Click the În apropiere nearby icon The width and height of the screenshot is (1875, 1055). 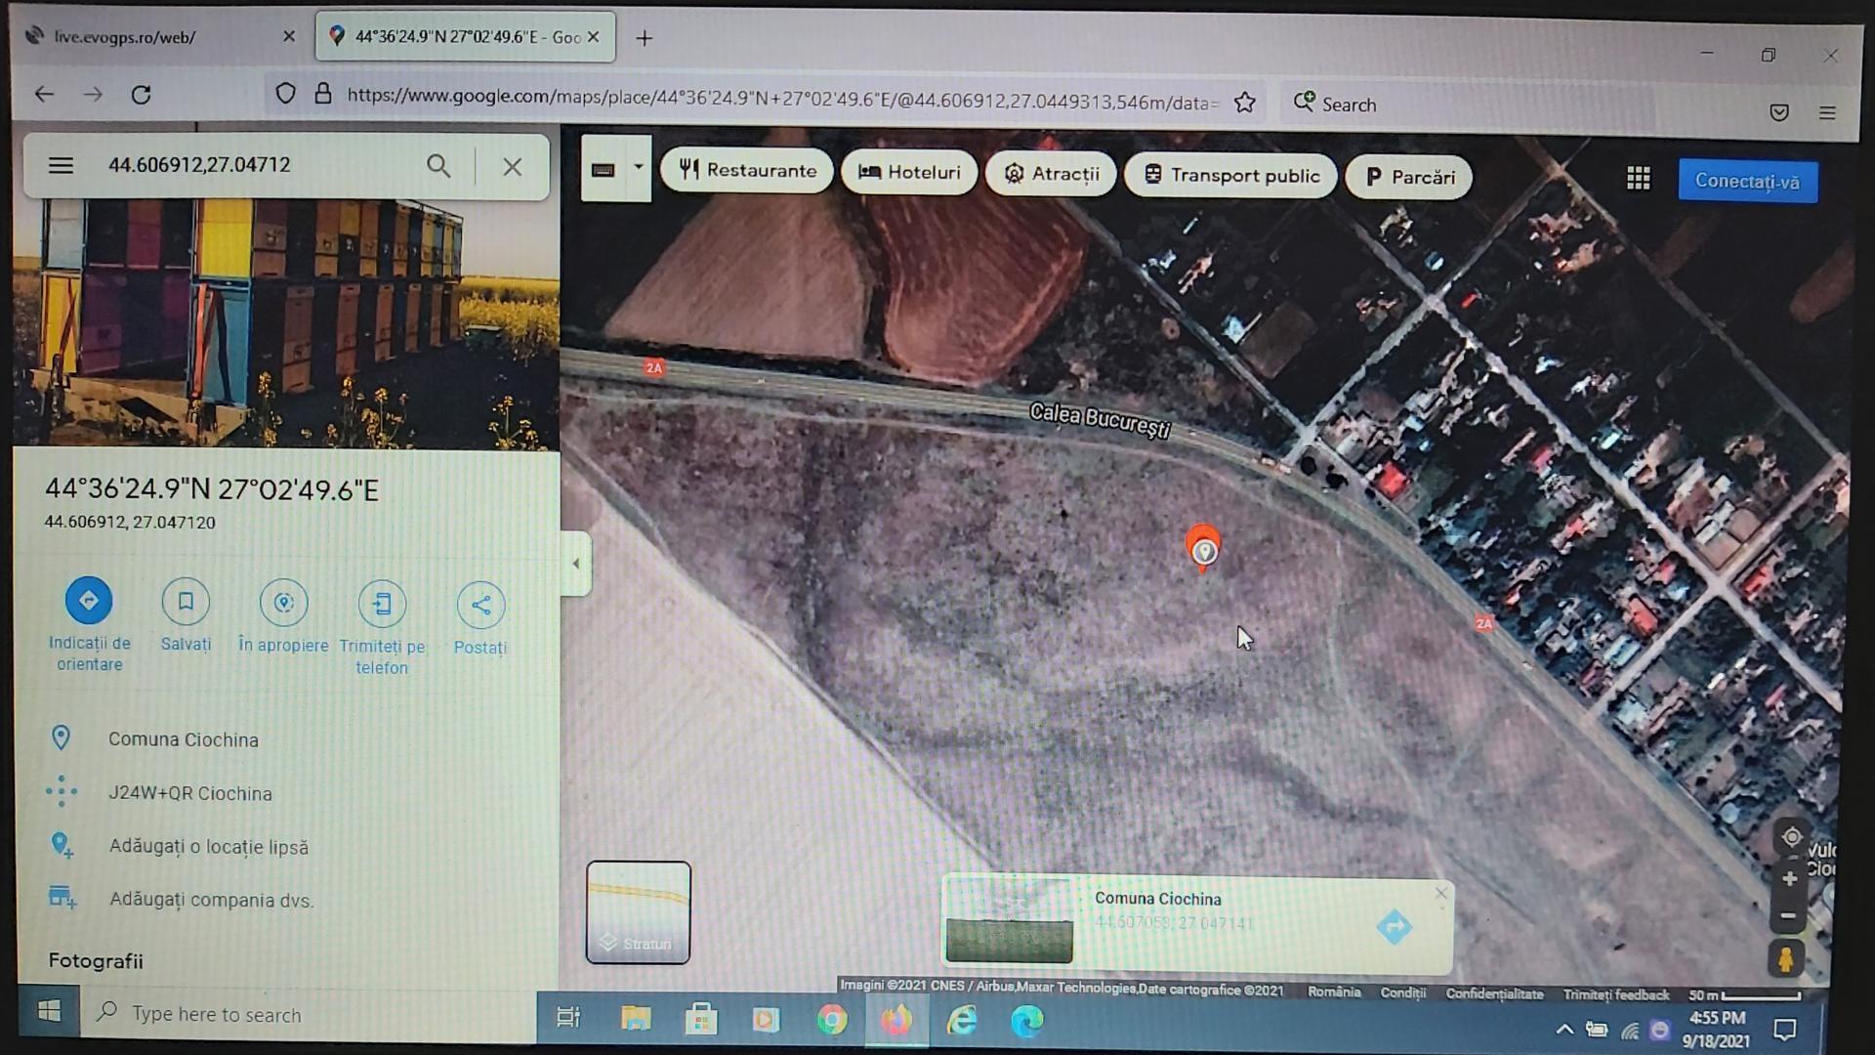(284, 603)
